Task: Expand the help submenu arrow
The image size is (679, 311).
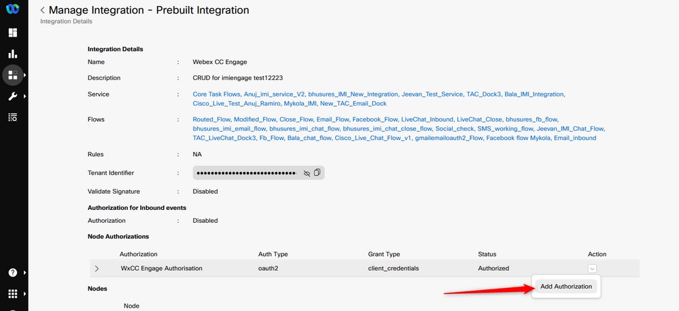Action: click(25, 272)
